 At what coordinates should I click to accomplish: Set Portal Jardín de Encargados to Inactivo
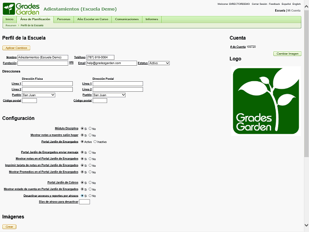click(95, 142)
